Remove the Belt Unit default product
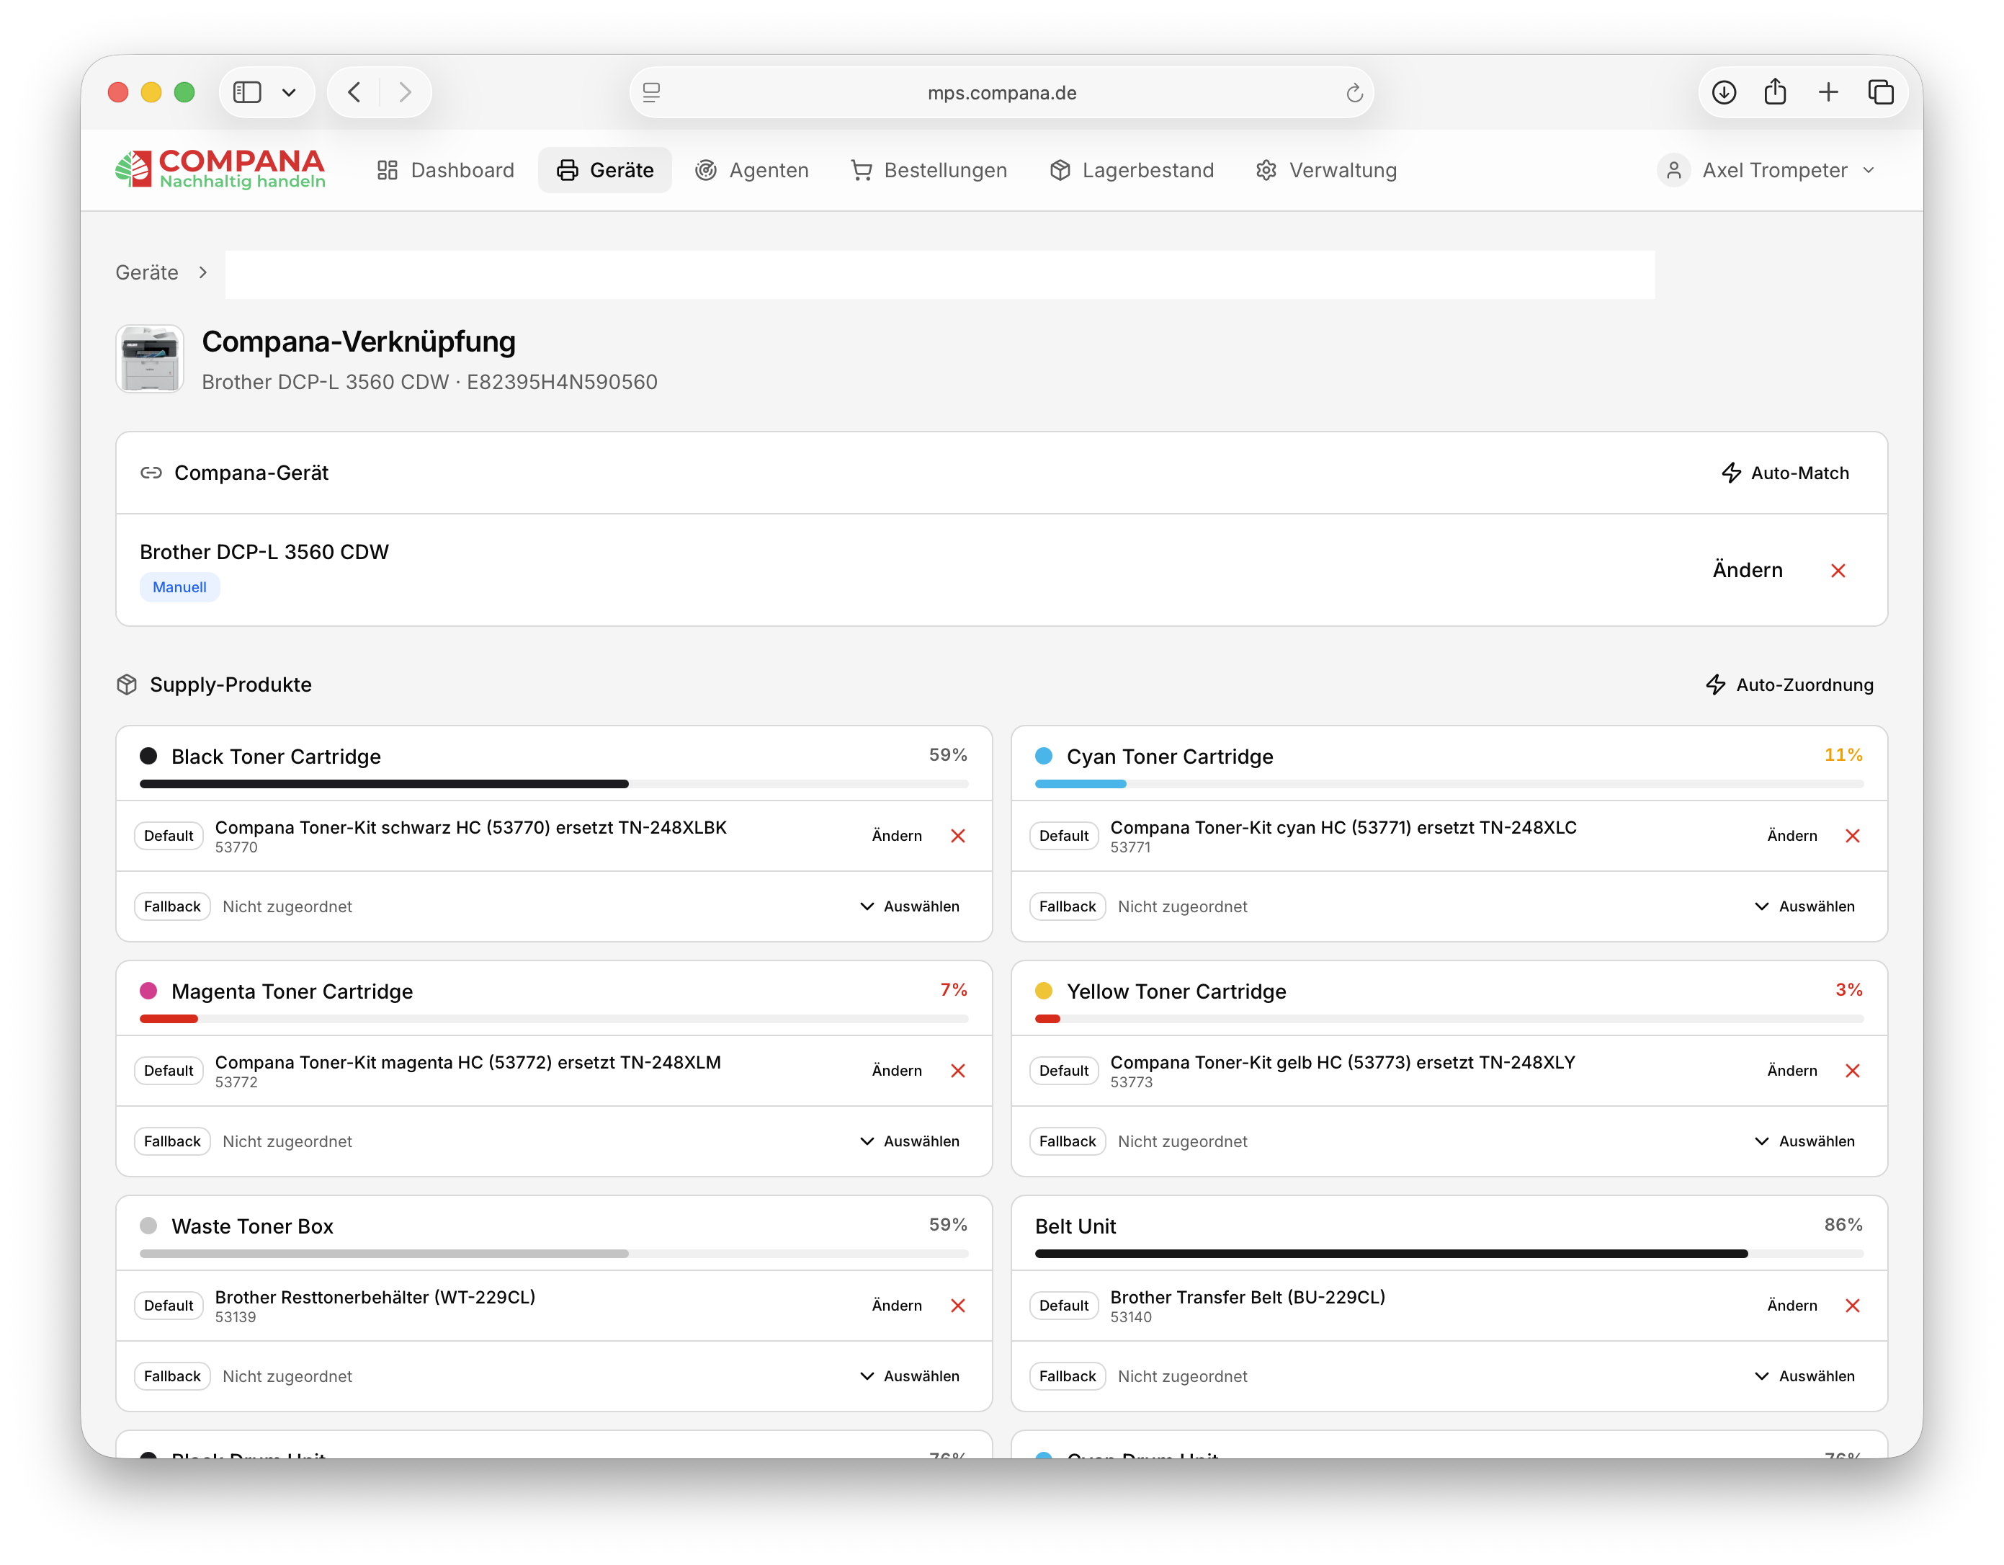Screen dimensions: 2004x1565 pos(1853,1305)
